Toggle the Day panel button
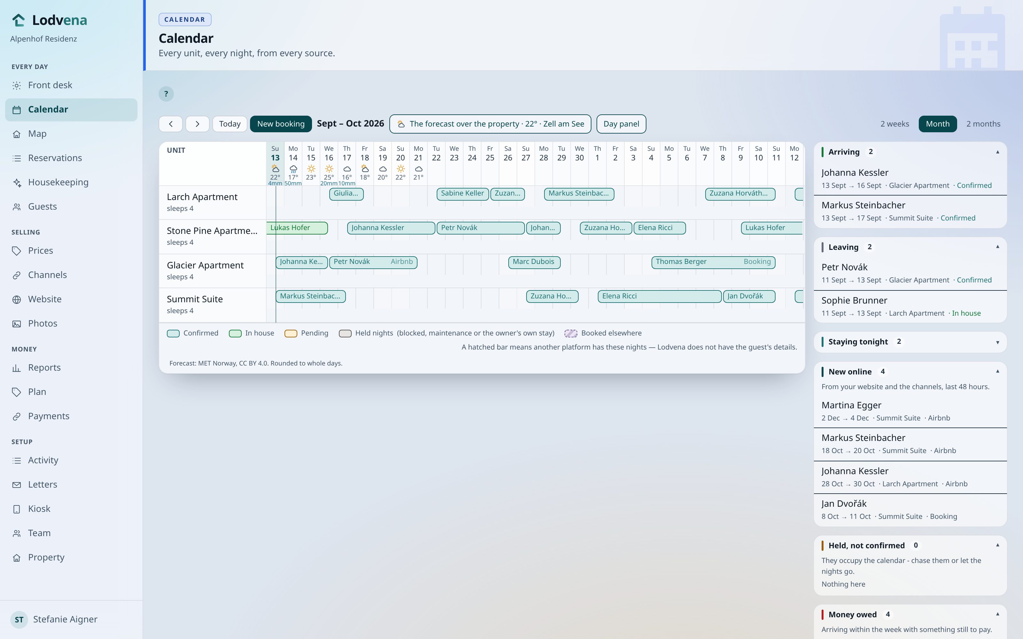1023x639 pixels. click(x=621, y=124)
